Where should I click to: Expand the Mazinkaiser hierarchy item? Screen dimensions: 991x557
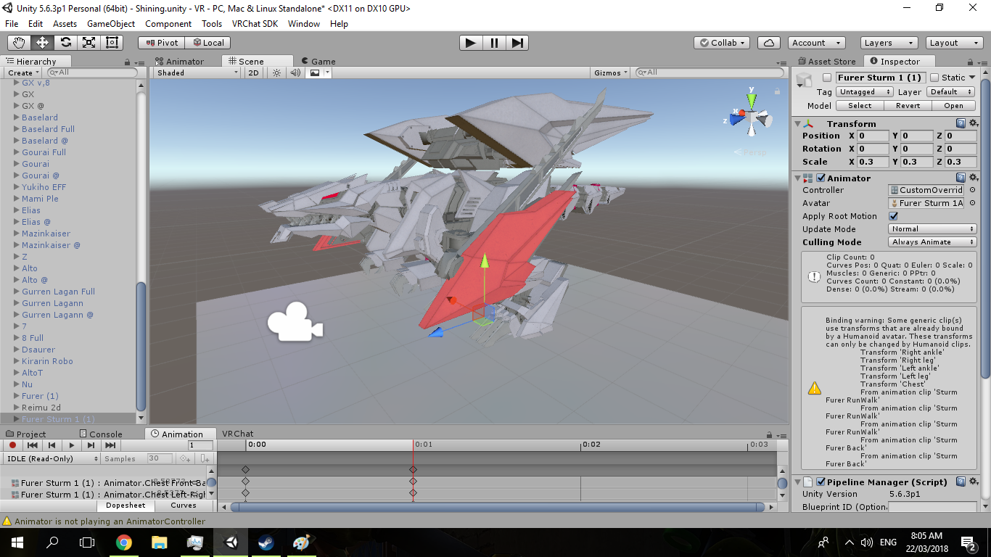pyautogui.click(x=17, y=234)
